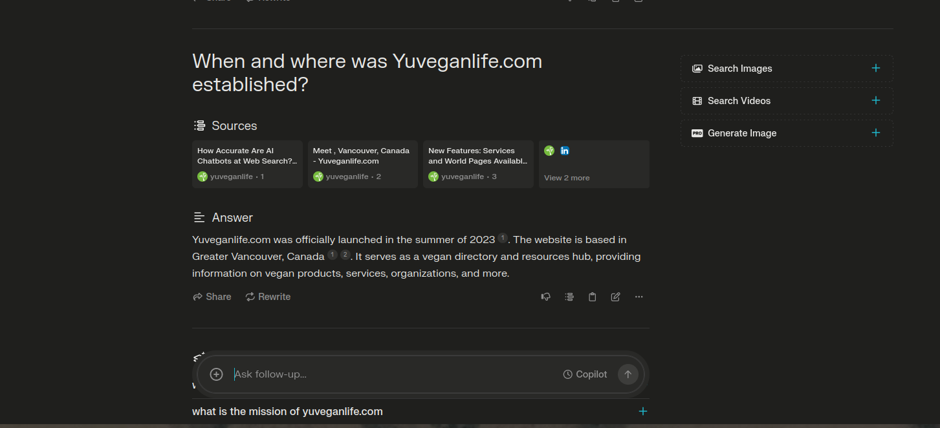Click the plus icon beside Search Videos

click(x=876, y=100)
